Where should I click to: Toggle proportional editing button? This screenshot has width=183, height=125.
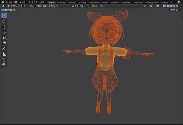point(102,6)
